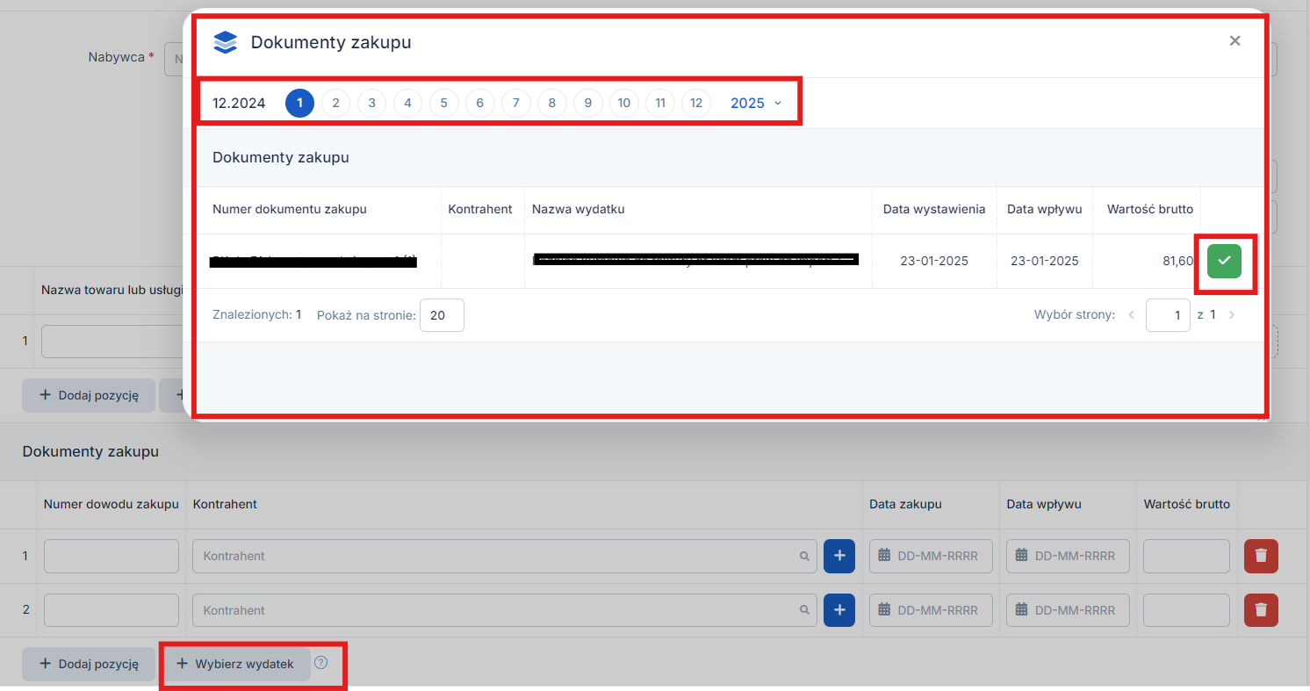
Task: Click the Wartość brutto field in row 2
Action: 1186,610
